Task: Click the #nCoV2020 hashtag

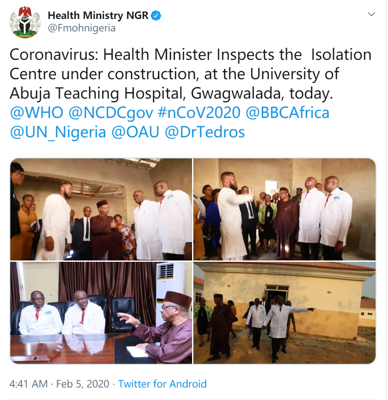Action: coord(199,113)
